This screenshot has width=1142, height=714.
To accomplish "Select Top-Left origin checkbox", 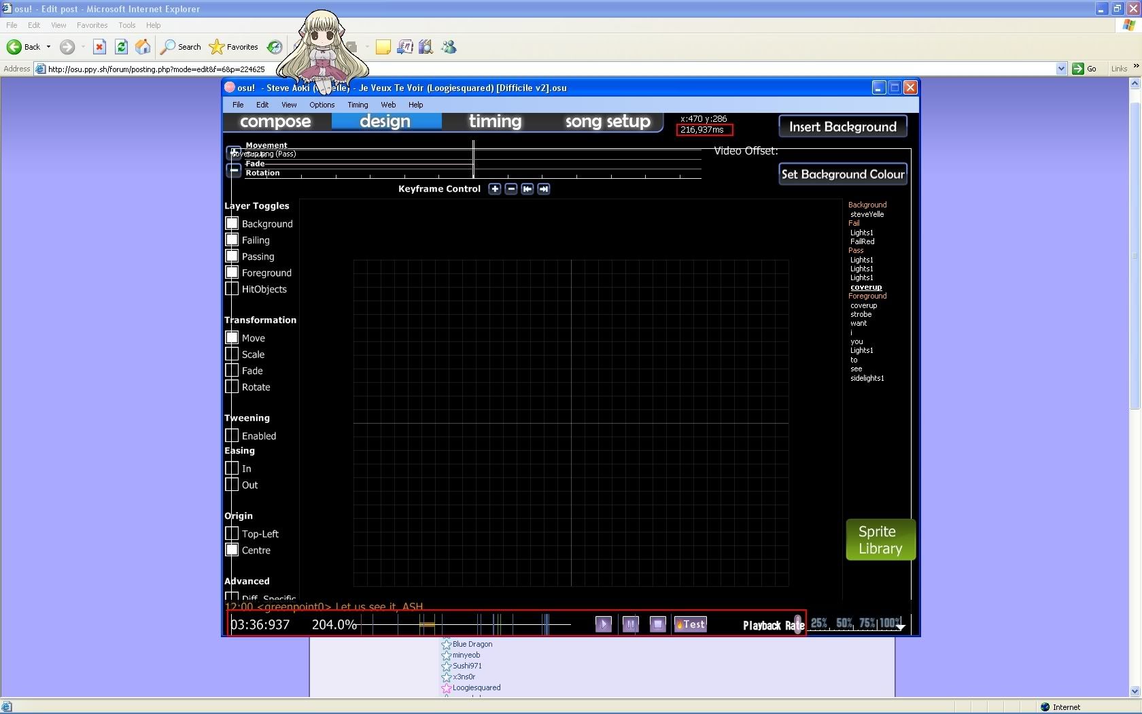I will [232, 533].
